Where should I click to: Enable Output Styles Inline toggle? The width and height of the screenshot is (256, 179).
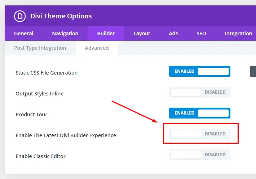point(200,92)
